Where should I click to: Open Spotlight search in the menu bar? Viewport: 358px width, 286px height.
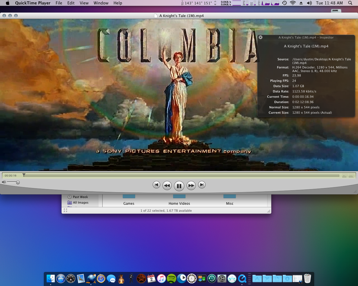pos(350,3)
